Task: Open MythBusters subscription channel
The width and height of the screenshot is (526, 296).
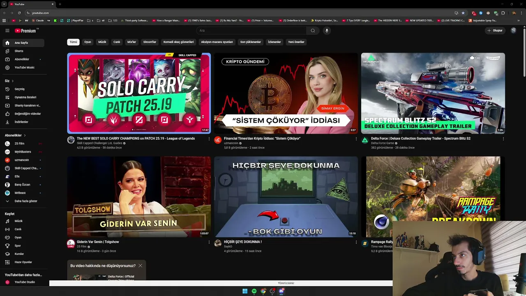Action: (x=23, y=152)
